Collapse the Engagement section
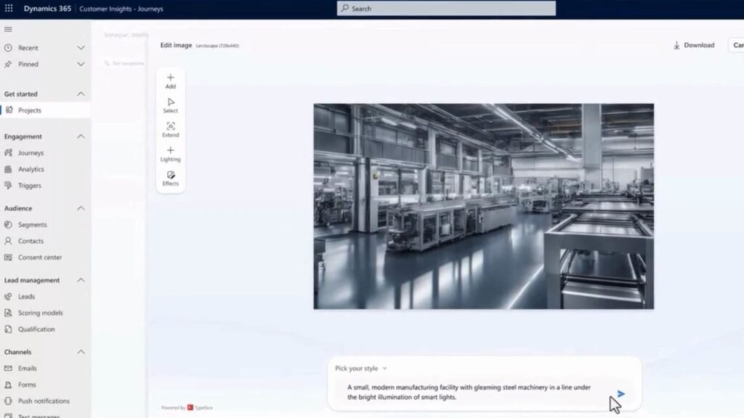 coord(80,136)
